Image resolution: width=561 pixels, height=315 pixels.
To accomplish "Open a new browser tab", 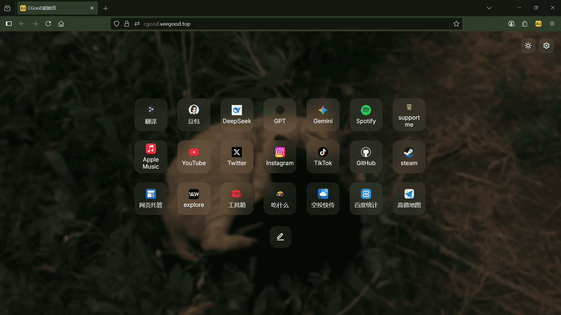I will click(x=105, y=8).
